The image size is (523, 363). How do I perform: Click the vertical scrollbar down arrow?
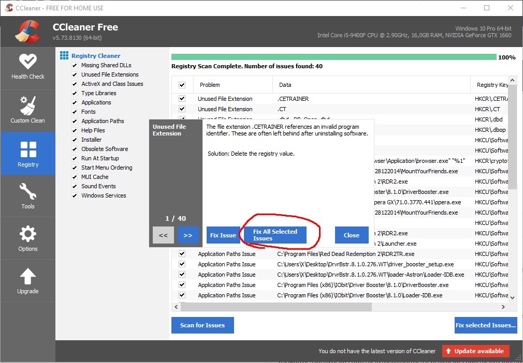[x=513, y=297]
